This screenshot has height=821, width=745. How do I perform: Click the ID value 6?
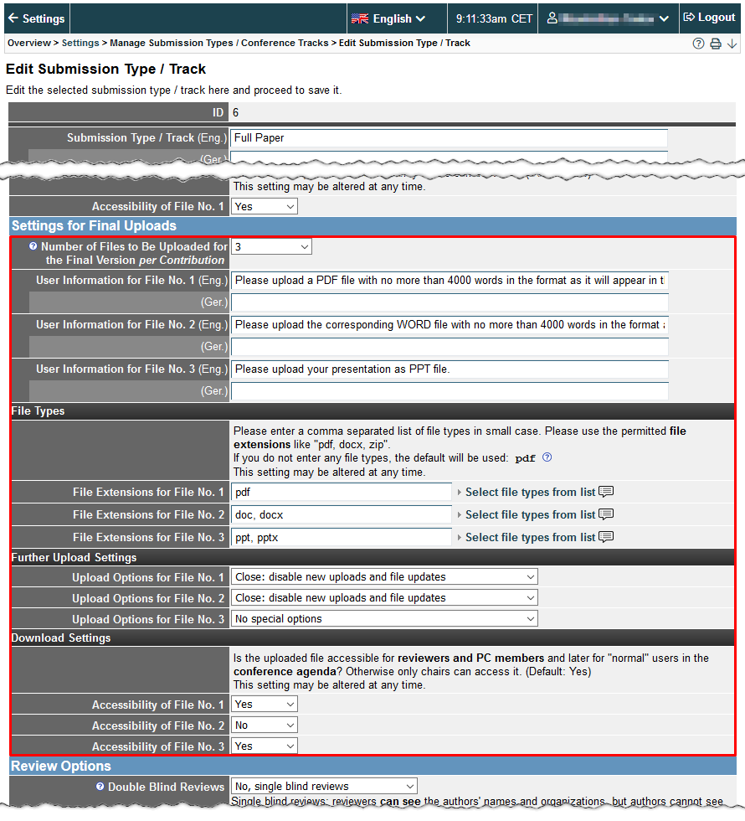click(235, 112)
